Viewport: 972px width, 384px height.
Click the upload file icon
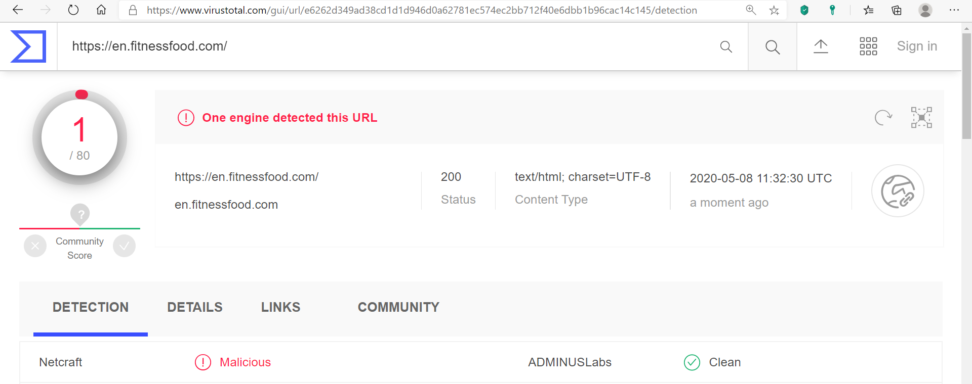821,46
